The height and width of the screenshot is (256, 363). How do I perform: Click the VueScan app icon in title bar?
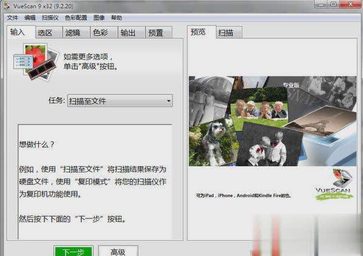pyautogui.click(x=7, y=6)
